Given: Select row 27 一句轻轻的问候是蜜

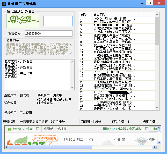Looking at the screenshot, I should click(x=117, y=106).
